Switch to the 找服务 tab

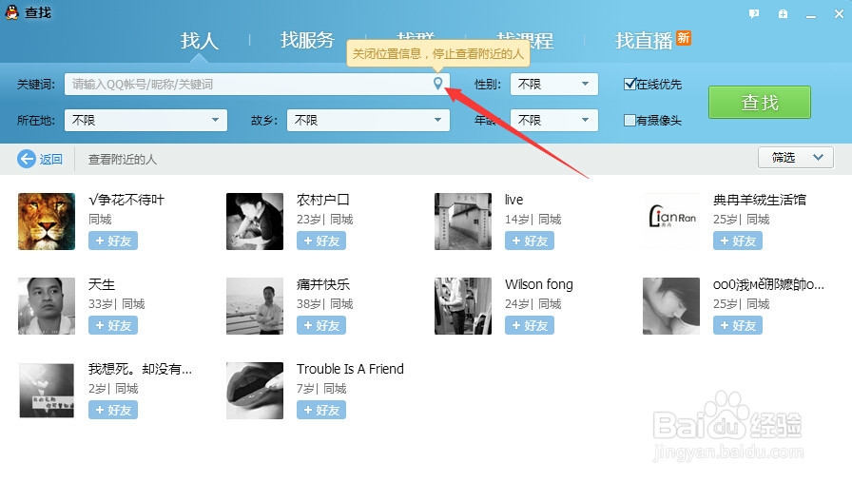307,40
